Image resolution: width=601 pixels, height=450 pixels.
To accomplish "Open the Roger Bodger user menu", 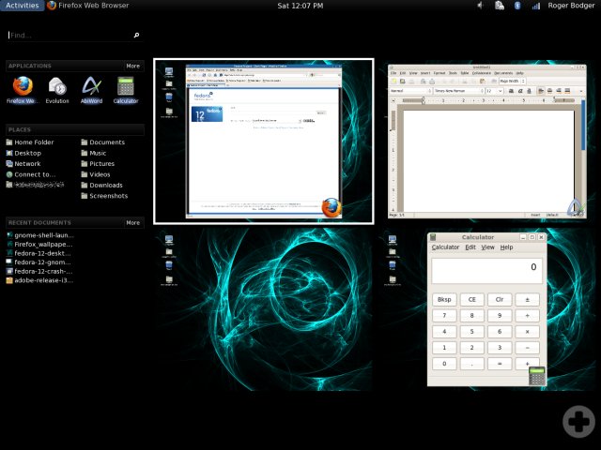I will tap(570, 6).
